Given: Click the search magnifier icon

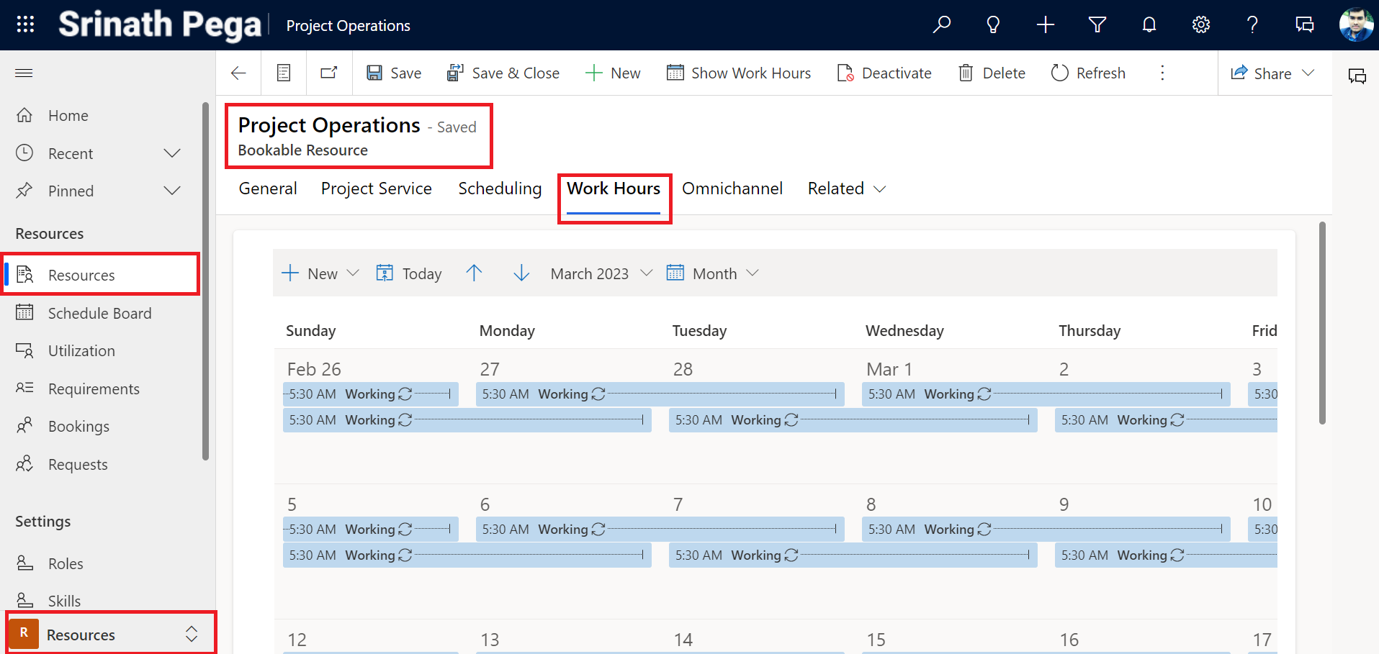Looking at the screenshot, I should point(941,24).
